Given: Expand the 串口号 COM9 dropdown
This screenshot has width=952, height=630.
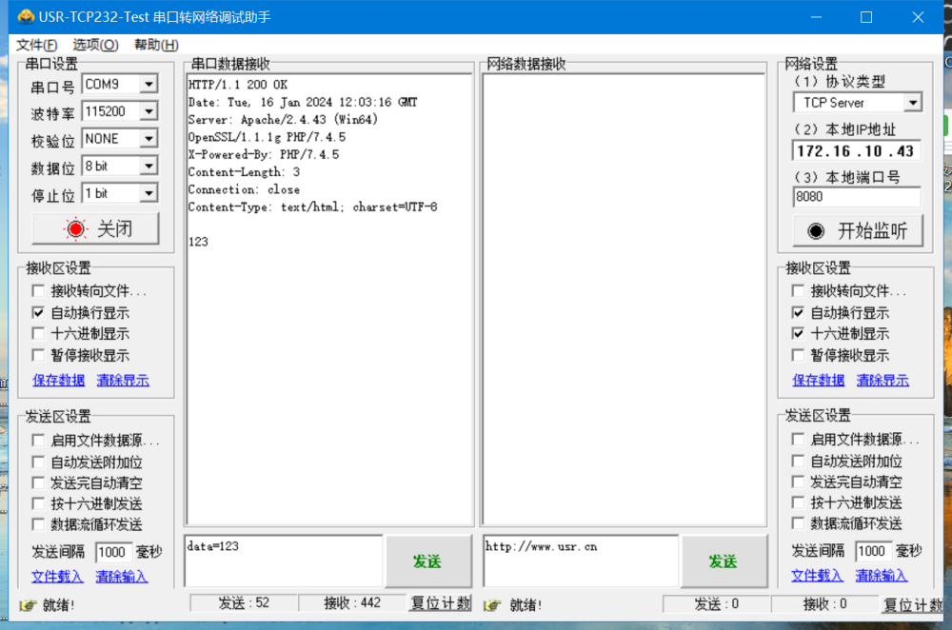Looking at the screenshot, I should tap(149, 84).
